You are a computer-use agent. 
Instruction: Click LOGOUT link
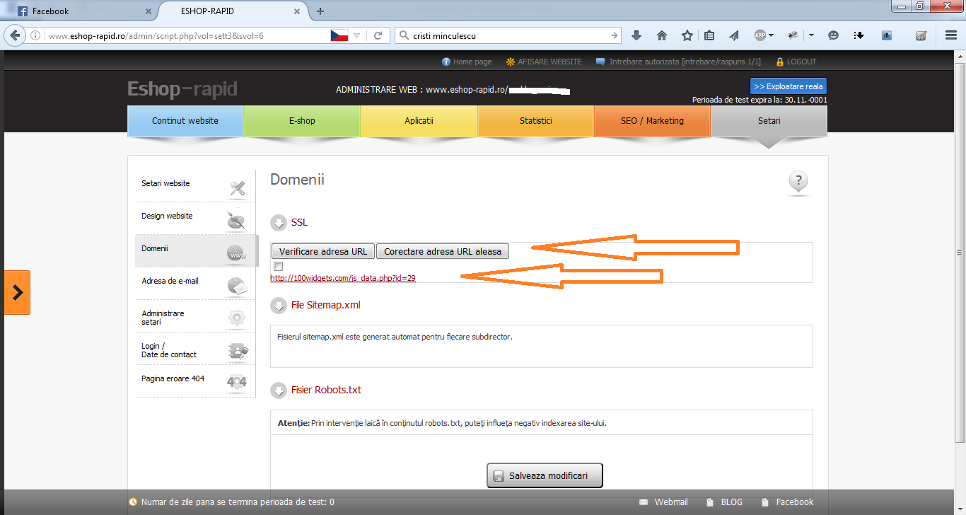(796, 62)
